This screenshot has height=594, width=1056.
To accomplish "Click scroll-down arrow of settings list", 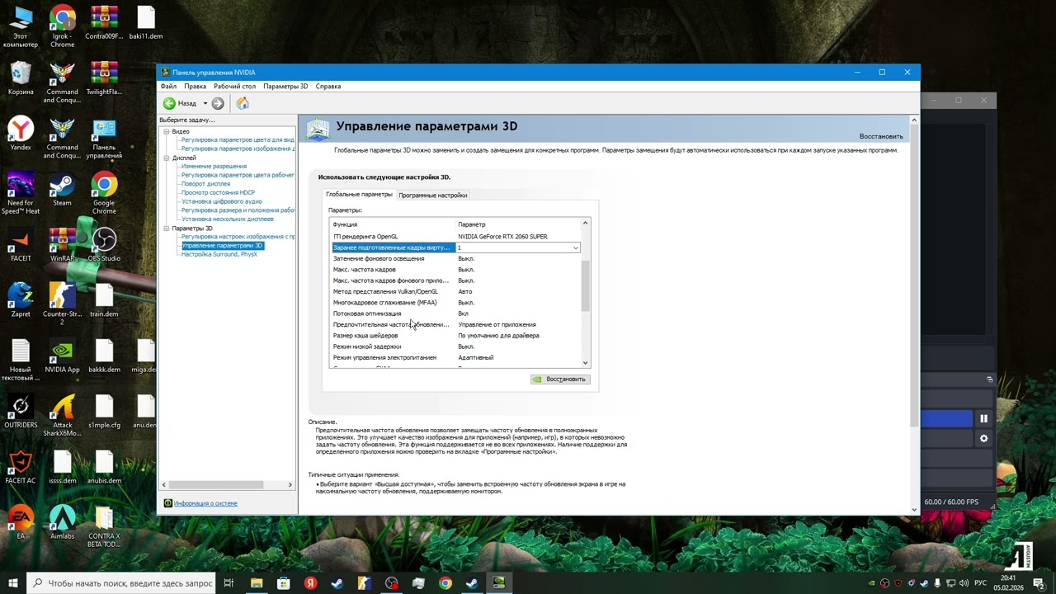I will (586, 362).
